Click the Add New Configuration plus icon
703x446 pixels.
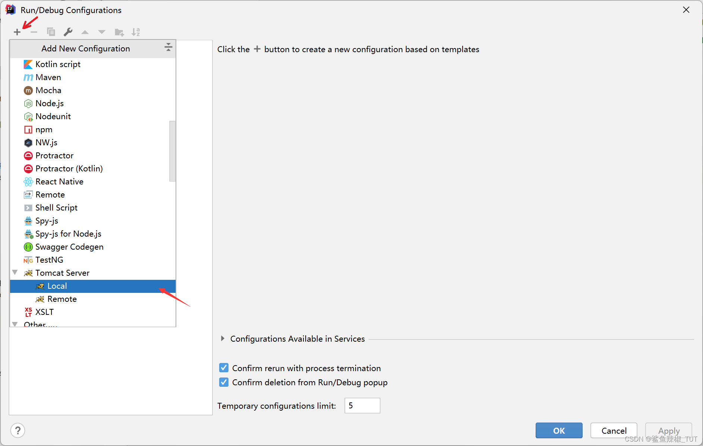17,32
